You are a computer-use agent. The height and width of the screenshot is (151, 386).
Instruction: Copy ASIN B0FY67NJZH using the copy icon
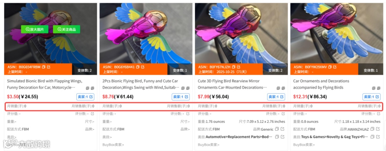234,67
